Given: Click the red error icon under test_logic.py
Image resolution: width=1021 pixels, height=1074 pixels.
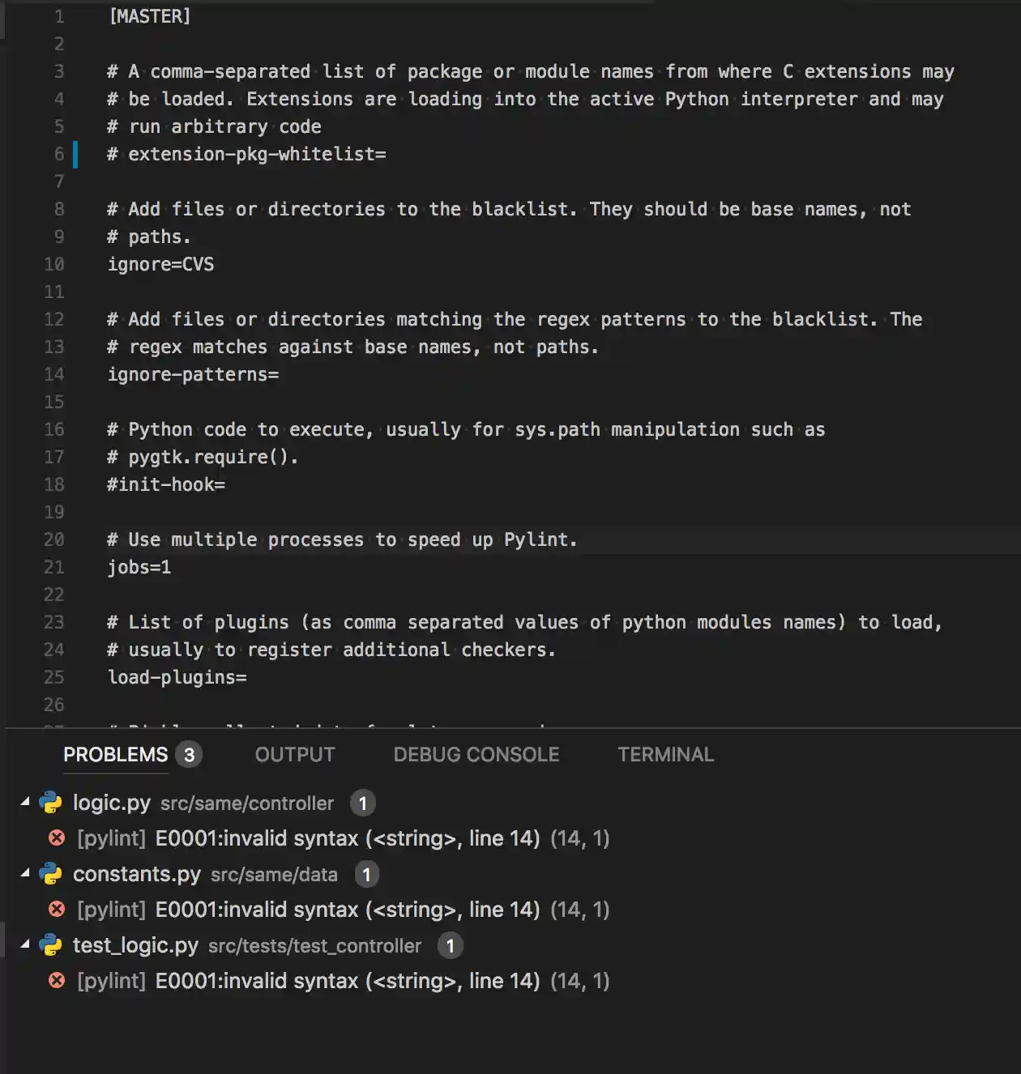Looking at the screenshot, I should pyautogui.click(x=57, y=981).
